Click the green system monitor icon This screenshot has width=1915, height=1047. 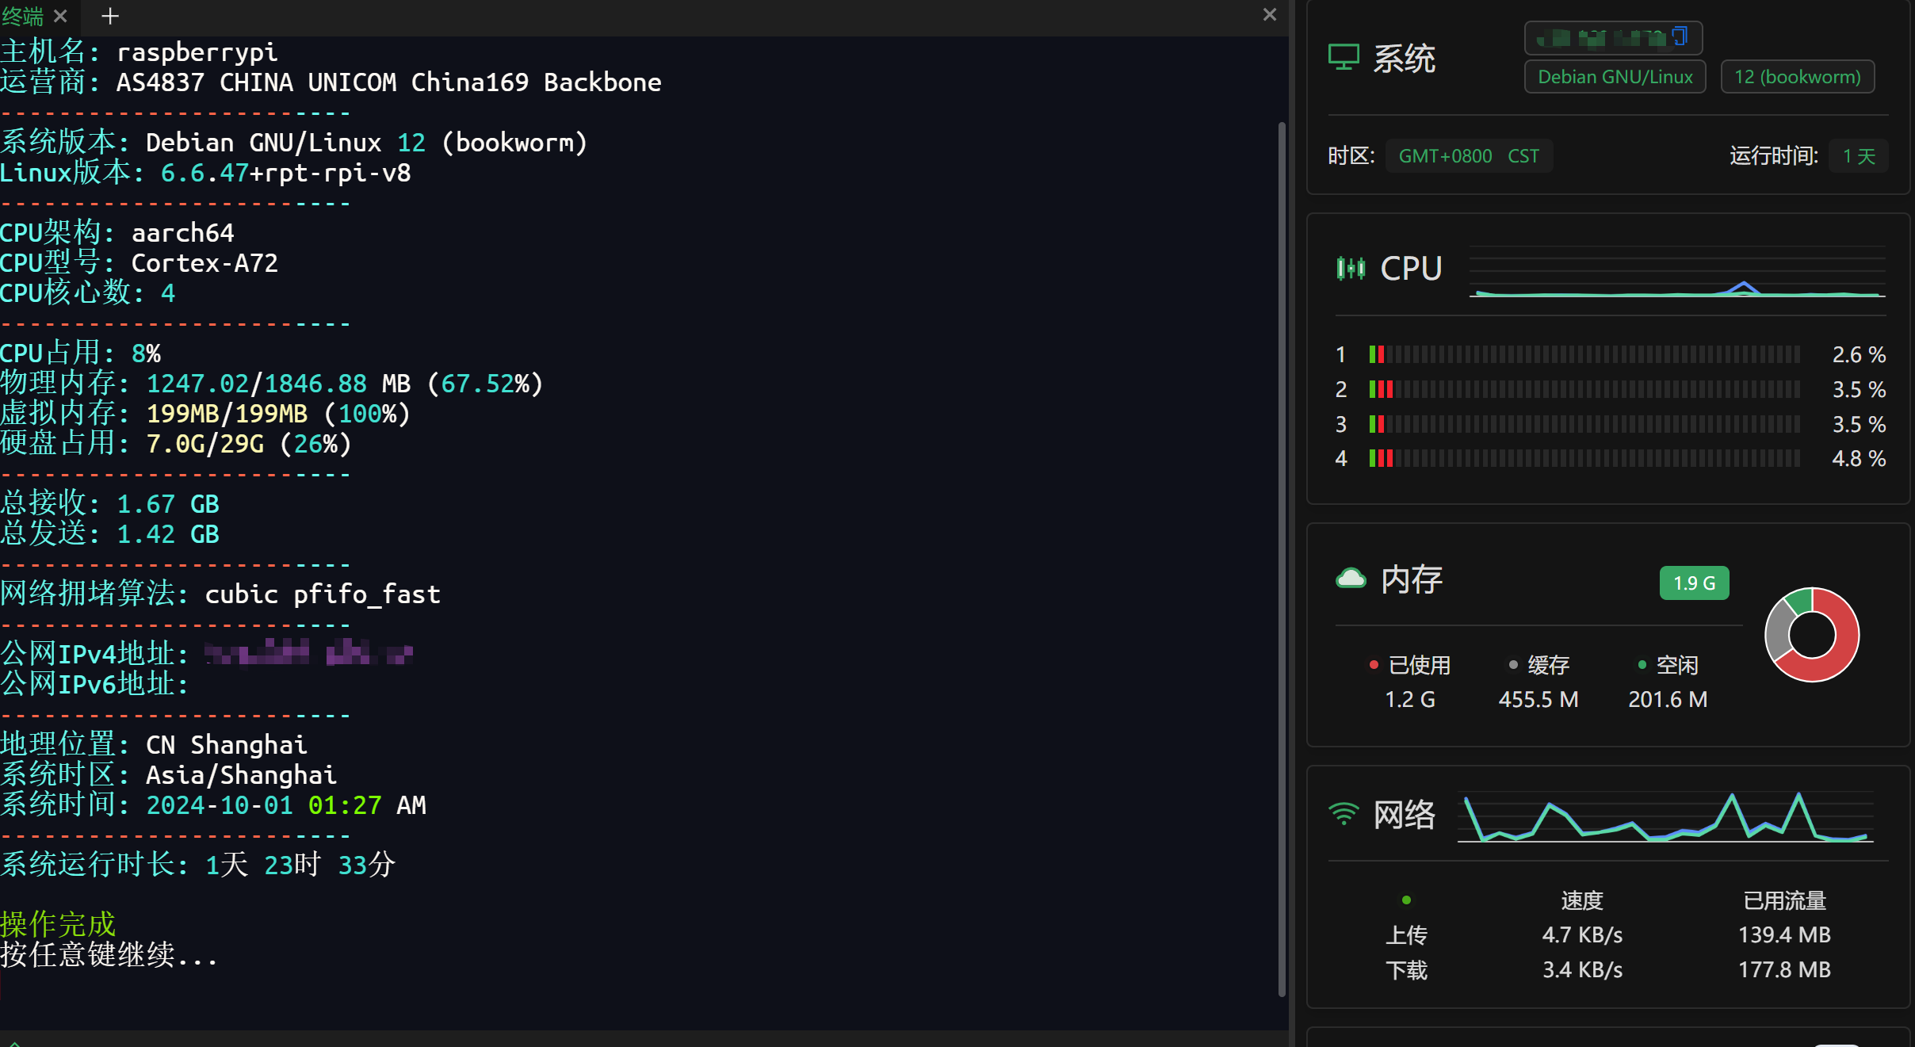[x=1344, y=58]
